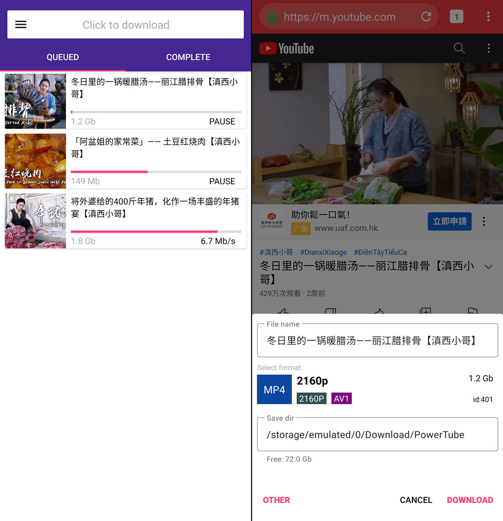Click the green lock security icon

click(273, 16)
